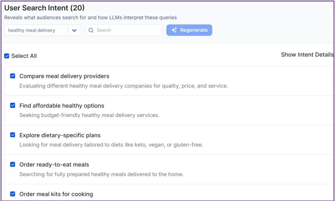Image resolution: width=335 pixels, height=201 pixels.
Task: Click the 'Order ready-to-eat meals' intent title
Action: tap(54, 164)
